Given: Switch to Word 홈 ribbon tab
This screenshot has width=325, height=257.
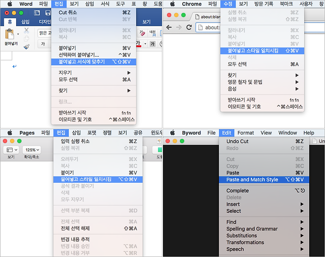Looking at the screenshot, I should point(10,22).
